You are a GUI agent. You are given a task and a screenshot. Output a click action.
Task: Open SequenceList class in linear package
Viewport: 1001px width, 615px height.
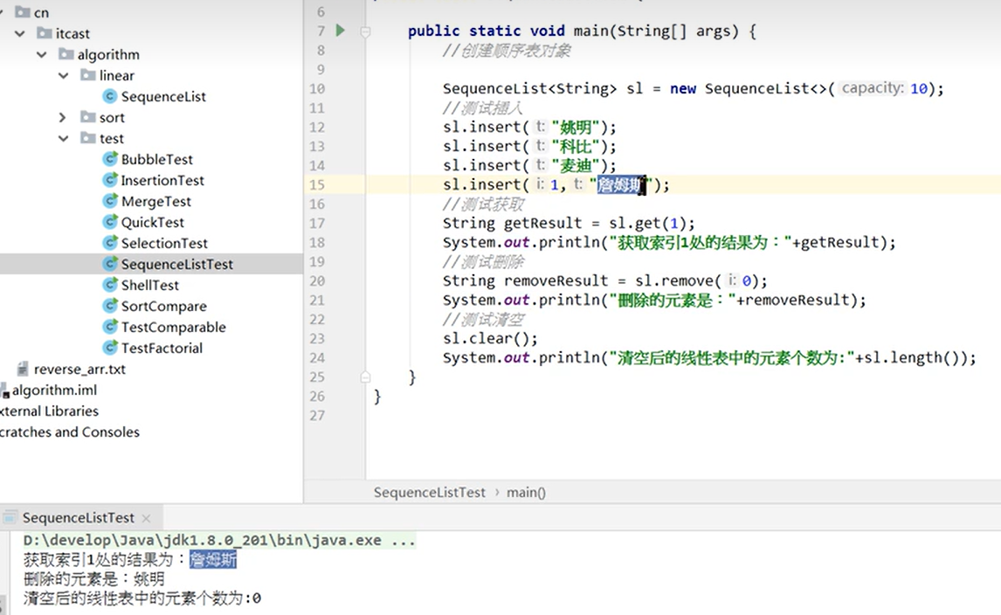[x=163, y=96]
